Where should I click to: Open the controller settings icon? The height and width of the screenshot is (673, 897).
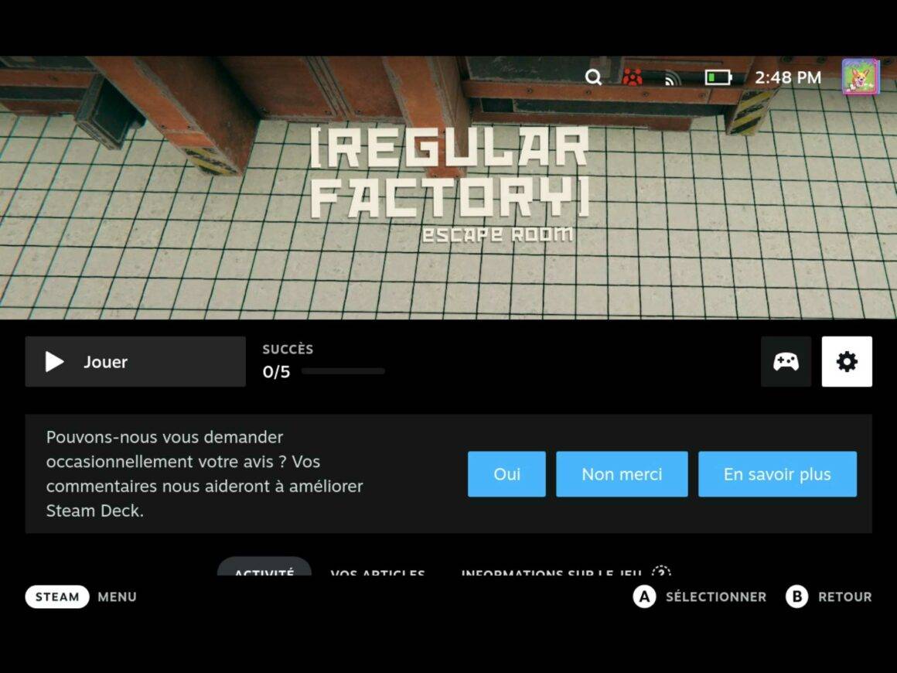point(786,362)
